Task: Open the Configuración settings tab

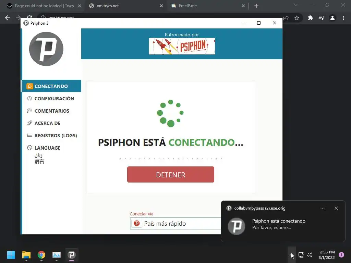Action: click(x=51, y=98)
